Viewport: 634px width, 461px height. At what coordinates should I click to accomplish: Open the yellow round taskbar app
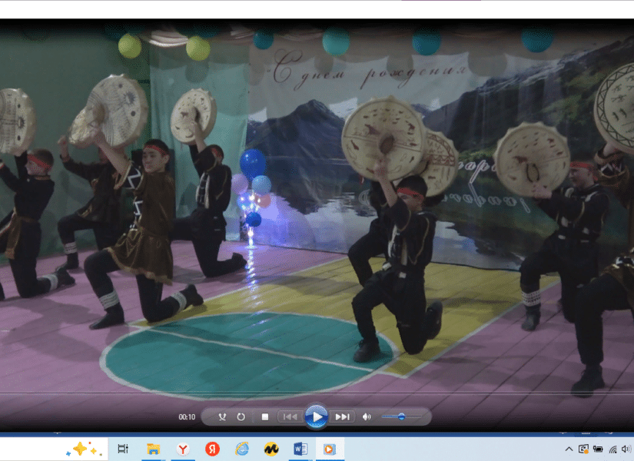[271, 449]
